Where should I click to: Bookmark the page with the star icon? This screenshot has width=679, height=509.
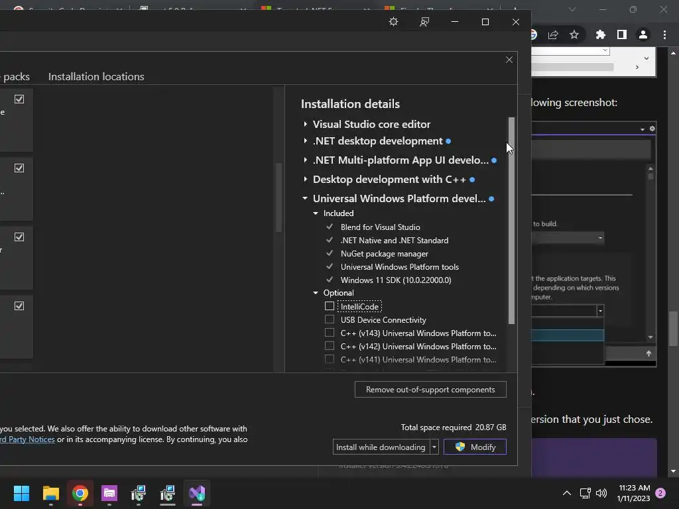[x=574, y=34]
